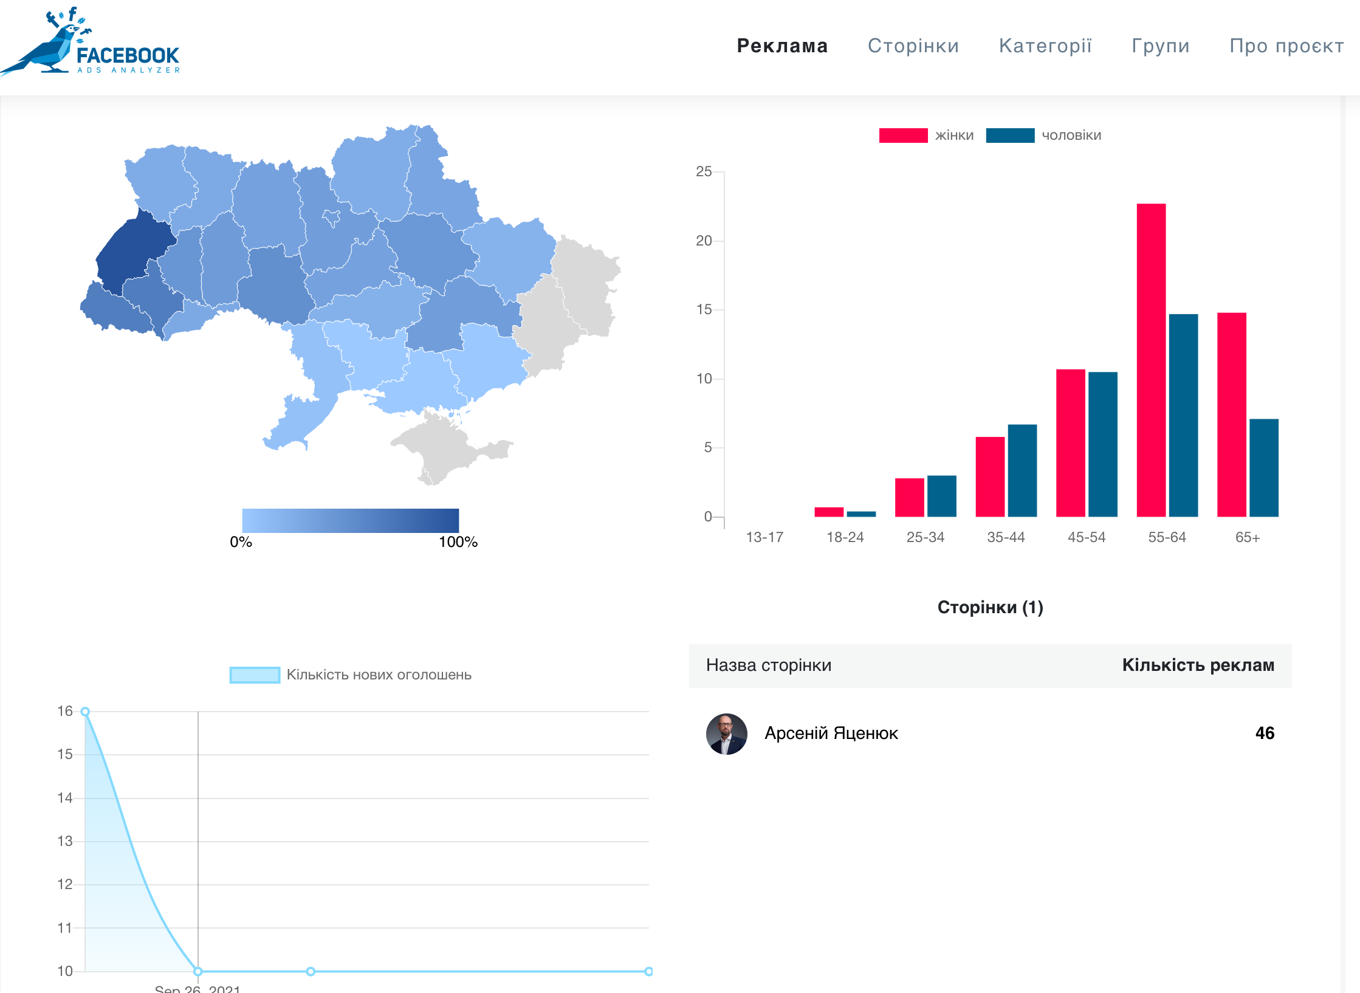Click the tallest red 55-64 bar

click(1151, 360)
